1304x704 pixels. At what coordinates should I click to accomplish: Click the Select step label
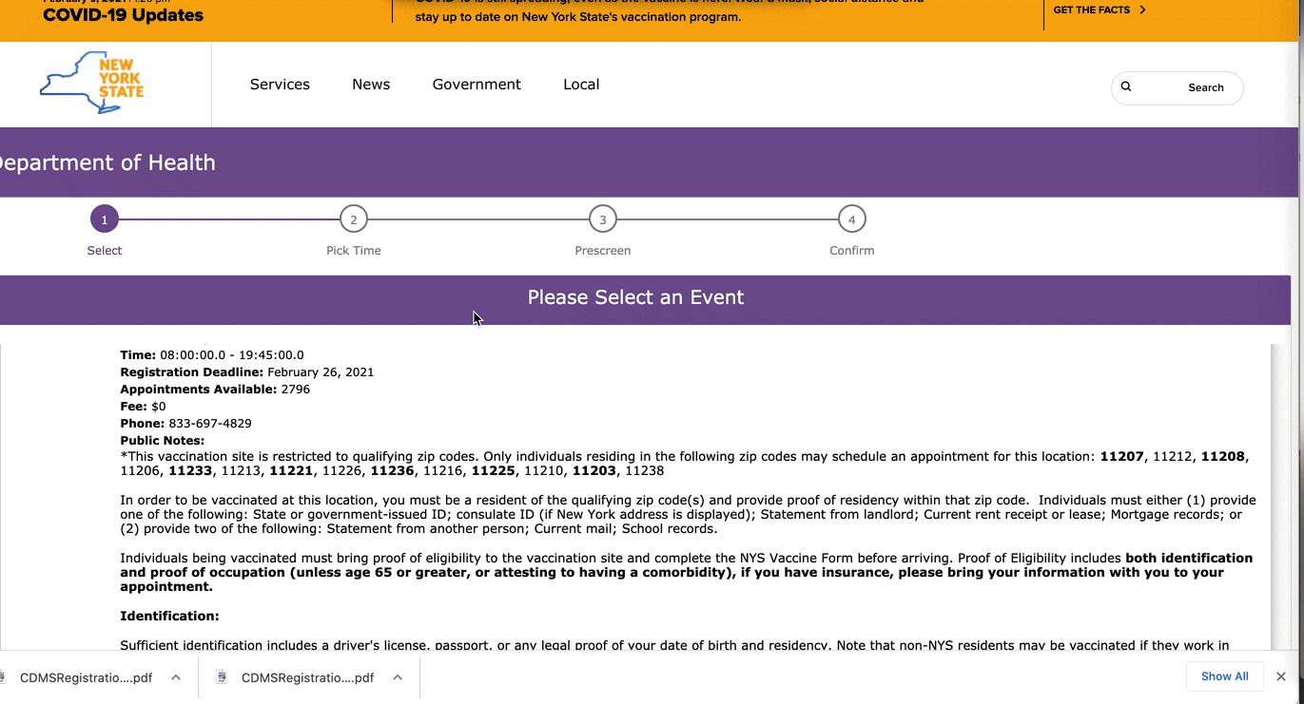pyautogui.click(x=105, y=251)
